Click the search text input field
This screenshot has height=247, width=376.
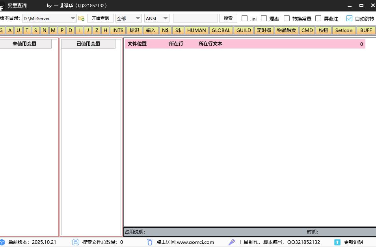click(195, 18)
